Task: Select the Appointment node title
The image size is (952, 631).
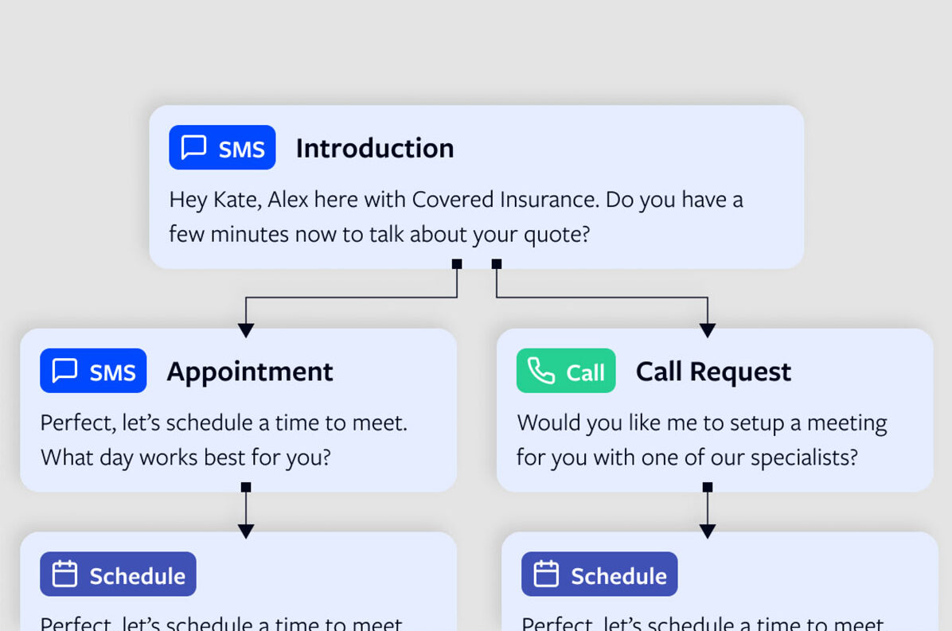Action: tap(250, 372)
